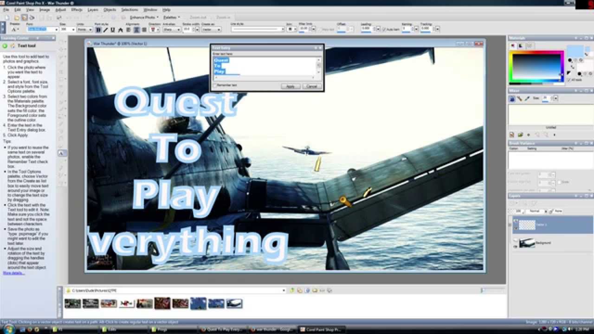Toggle strikethrough font style
Screen dimensions: 594x334
[120, 30]
